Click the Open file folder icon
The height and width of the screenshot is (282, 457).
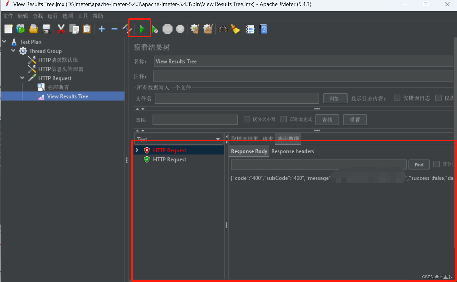tap(34, 29)
